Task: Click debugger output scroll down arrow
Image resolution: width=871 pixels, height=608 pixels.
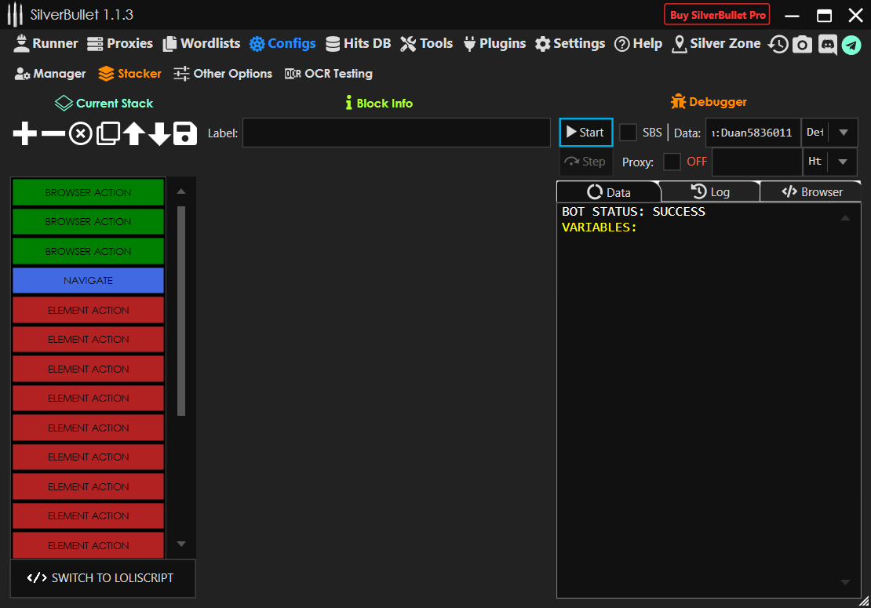Action: pyautogui.click(x=845, y=582)
